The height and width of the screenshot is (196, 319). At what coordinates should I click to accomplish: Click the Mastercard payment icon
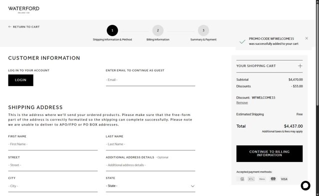click(x=273, y=179)
